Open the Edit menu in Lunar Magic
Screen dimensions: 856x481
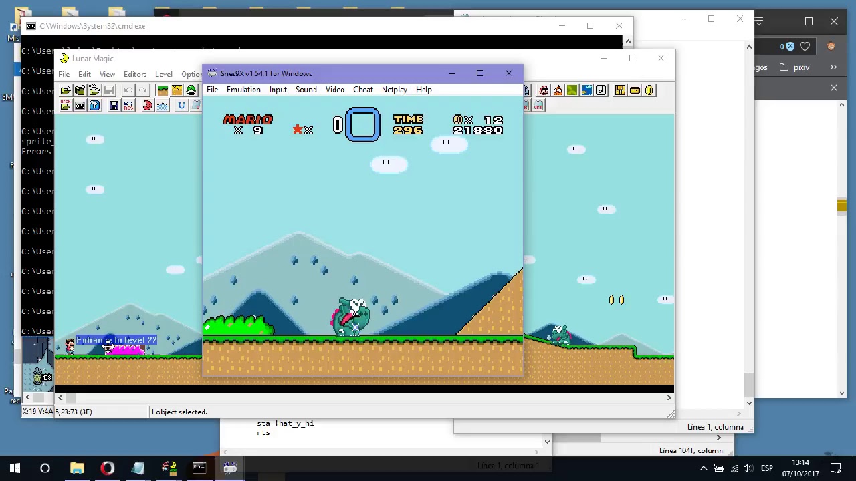coord(85,74)
